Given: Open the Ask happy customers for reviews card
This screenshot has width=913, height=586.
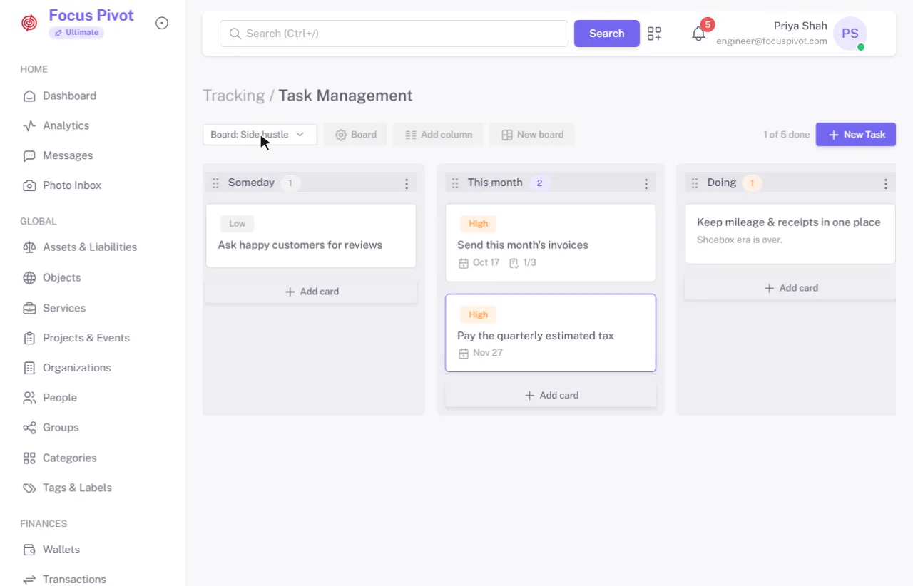Looking at the screenshot, I should point(311,236).
